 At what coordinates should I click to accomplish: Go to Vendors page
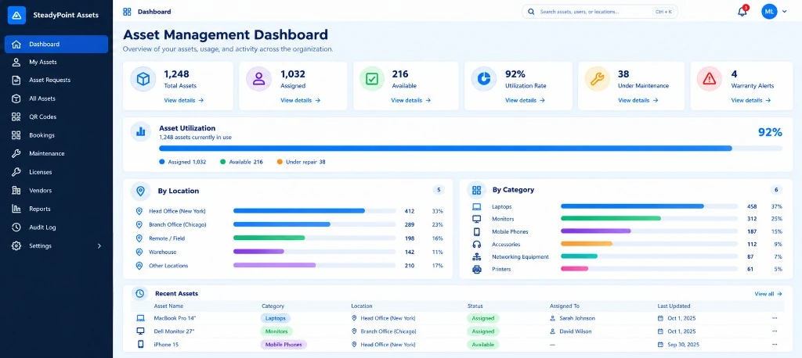click(x=56, y=191)
